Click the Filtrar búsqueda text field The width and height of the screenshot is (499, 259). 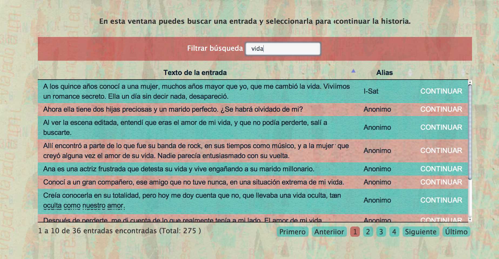[283, 49]
